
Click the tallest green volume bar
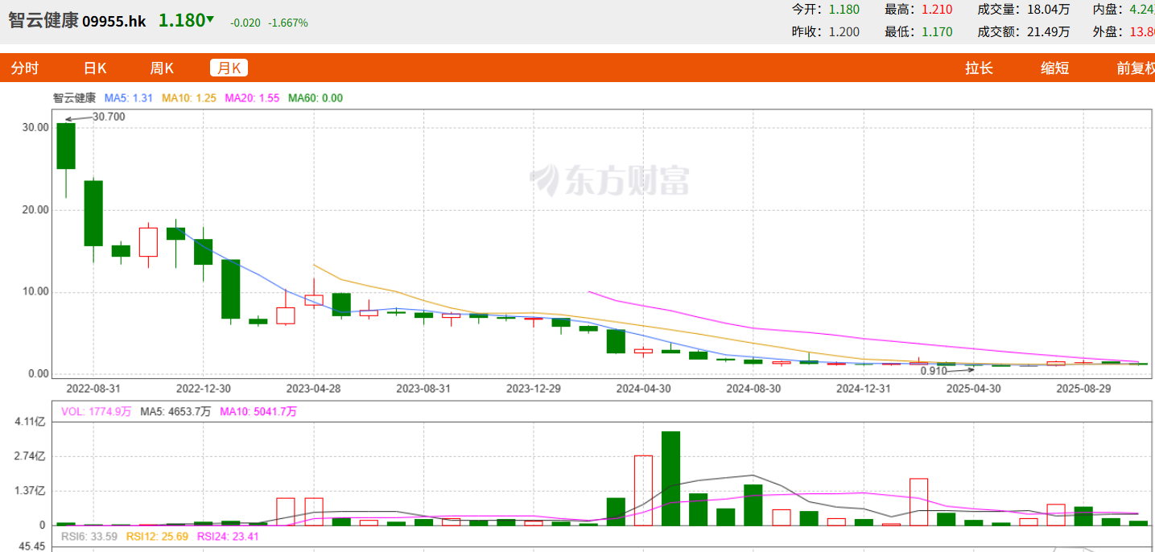[x=670, y=478]
